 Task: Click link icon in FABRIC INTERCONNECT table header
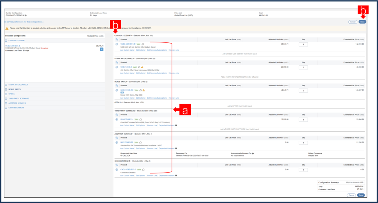pos(117,62)
